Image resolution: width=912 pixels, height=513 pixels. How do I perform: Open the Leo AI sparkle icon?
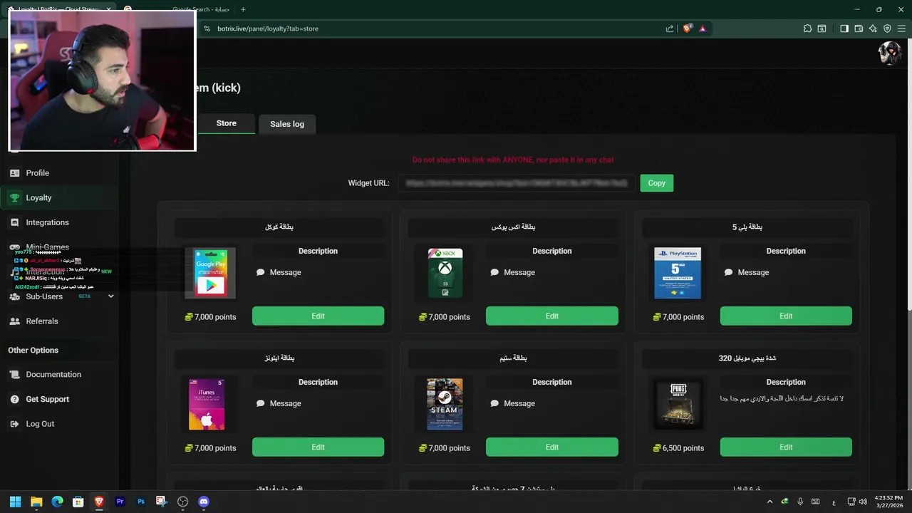coord(873,28)
